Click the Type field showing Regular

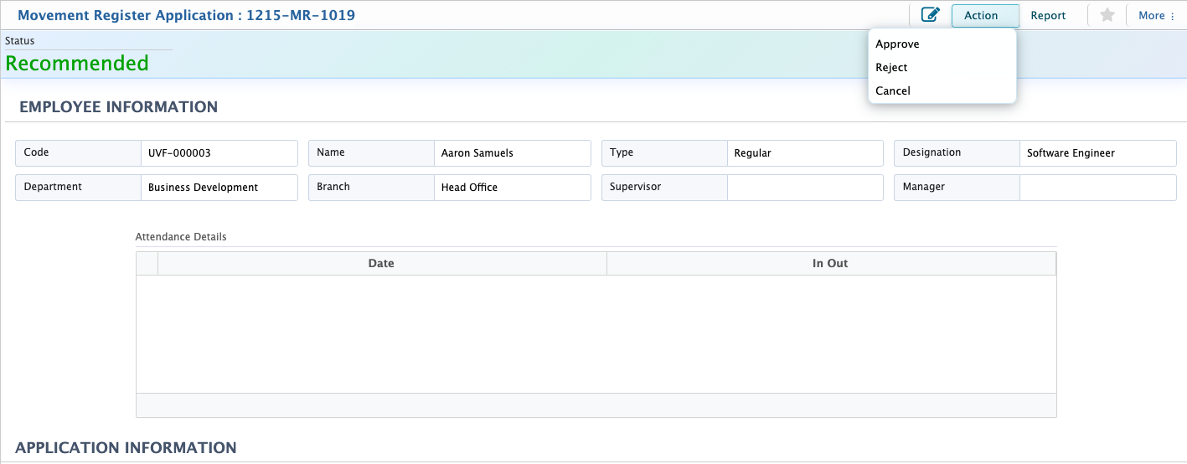click(805, 153)
